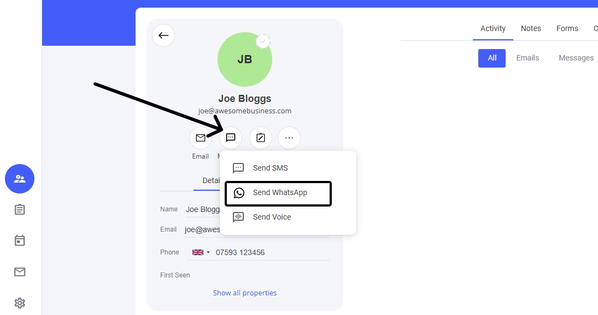
Task: Click the Email envelope icon under Joe Bloggs
Action: coord(201,138)
